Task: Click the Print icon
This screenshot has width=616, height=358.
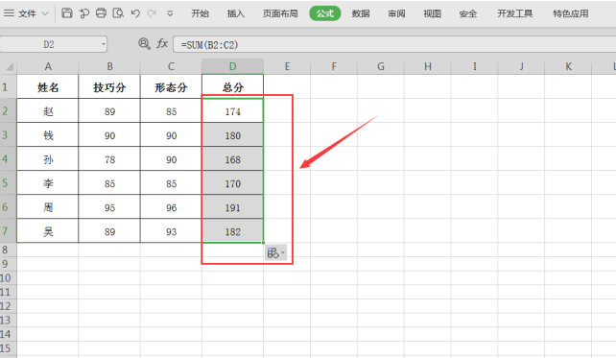Action: pyautogui.click(x=101, y=13)
